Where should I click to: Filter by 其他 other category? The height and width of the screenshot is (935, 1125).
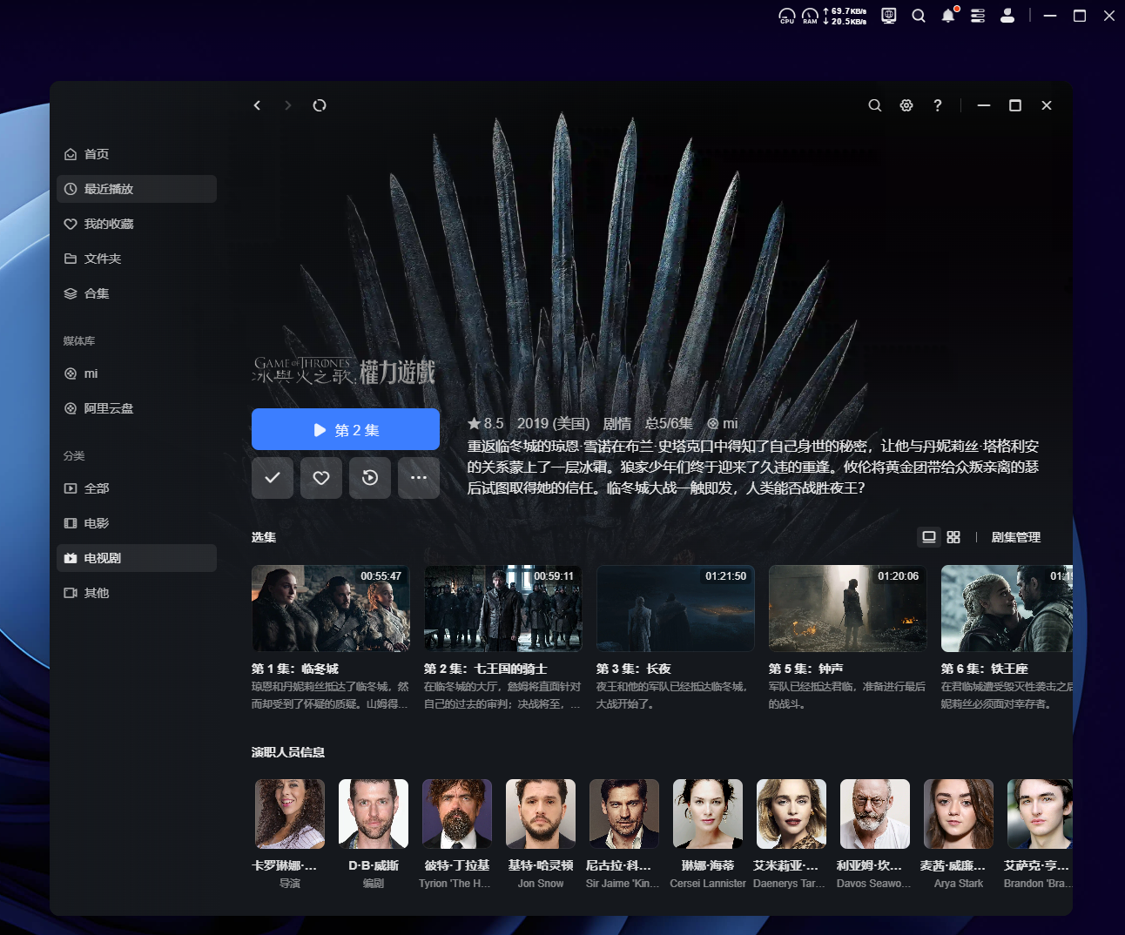click(x=137, y=593)
